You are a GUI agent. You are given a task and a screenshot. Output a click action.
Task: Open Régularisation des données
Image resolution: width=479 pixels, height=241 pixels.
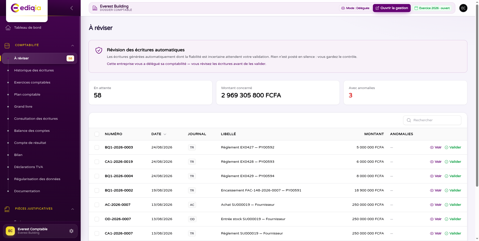[37, 179]
